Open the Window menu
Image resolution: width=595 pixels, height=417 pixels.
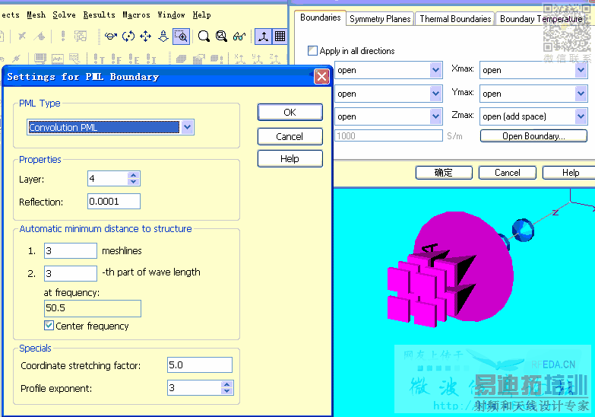pyautogui.click(x=171, y=14)
